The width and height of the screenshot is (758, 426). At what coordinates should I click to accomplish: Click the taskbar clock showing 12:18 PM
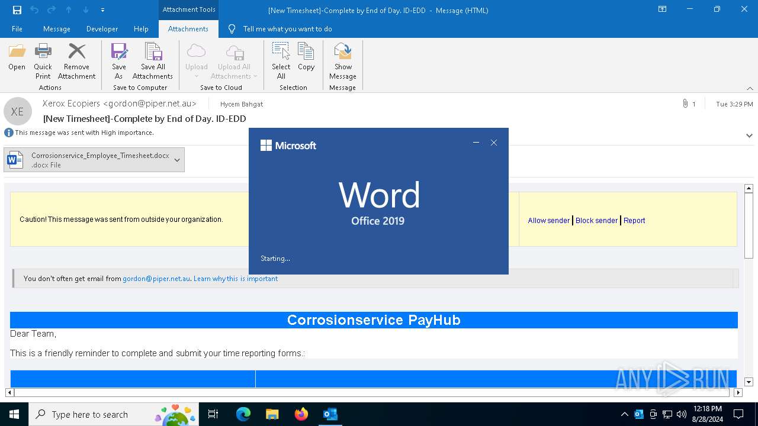pyautogui.click(x=707, y=414)
